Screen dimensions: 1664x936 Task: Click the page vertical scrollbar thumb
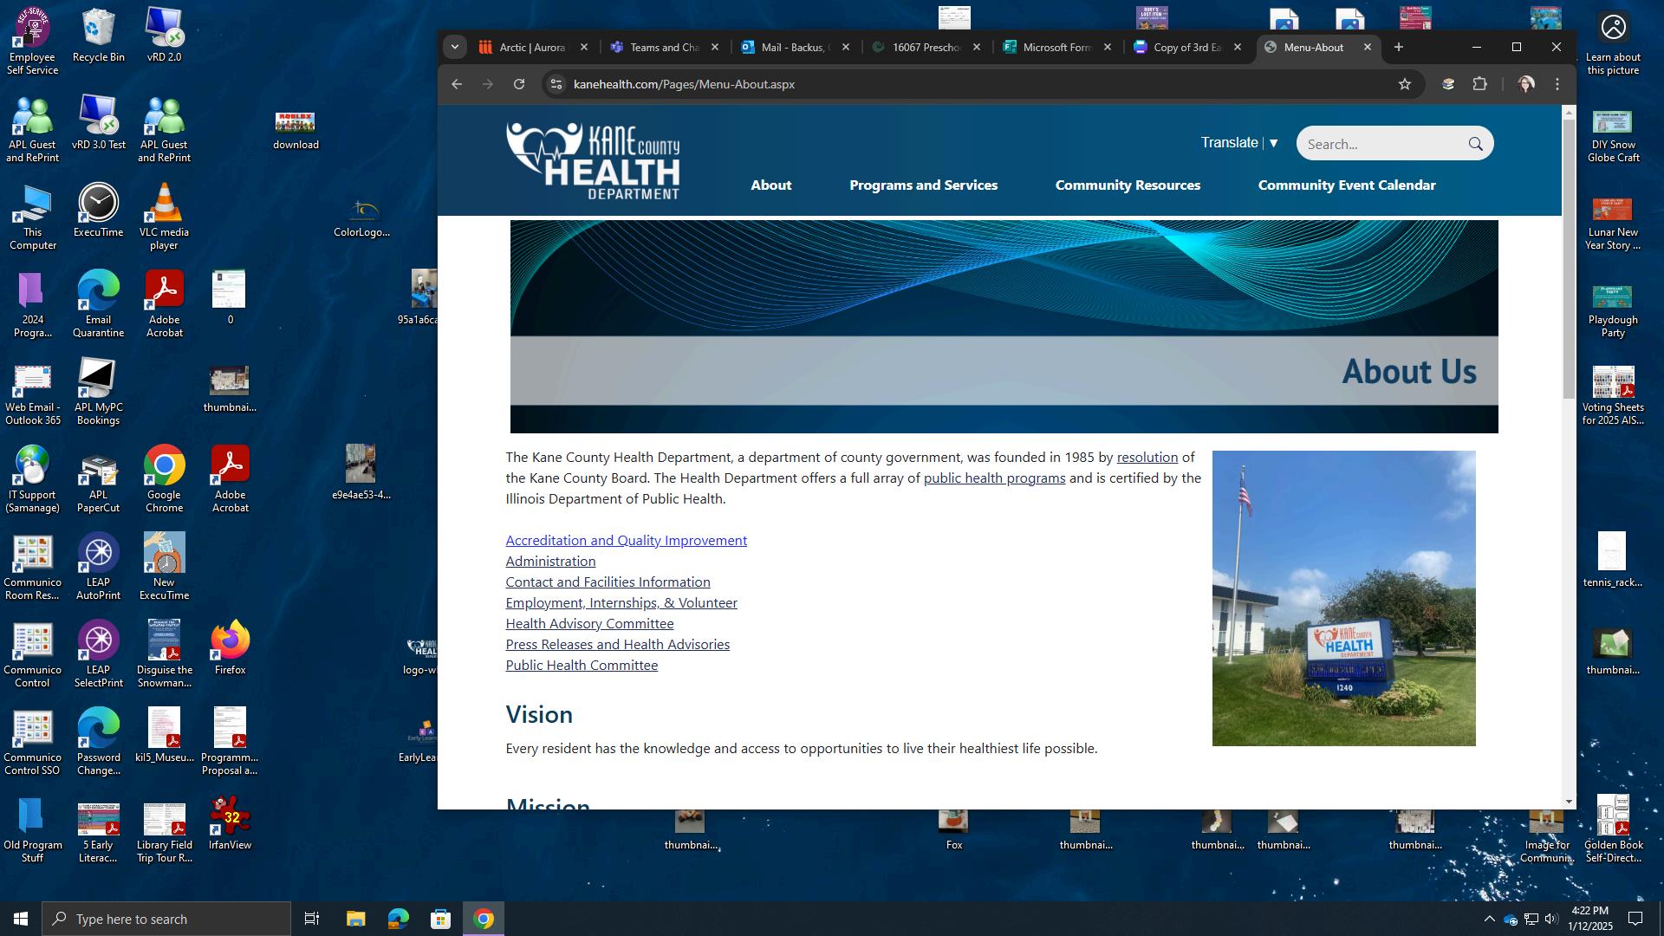coord(1569,260)
